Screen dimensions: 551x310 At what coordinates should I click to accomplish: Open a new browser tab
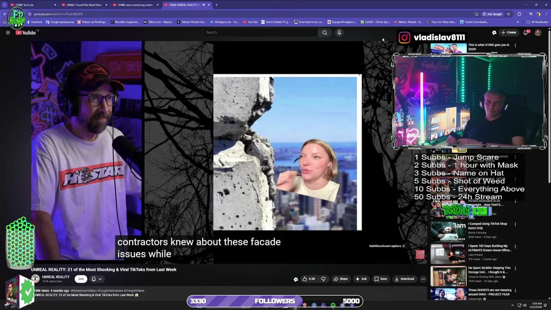point(217,5)
